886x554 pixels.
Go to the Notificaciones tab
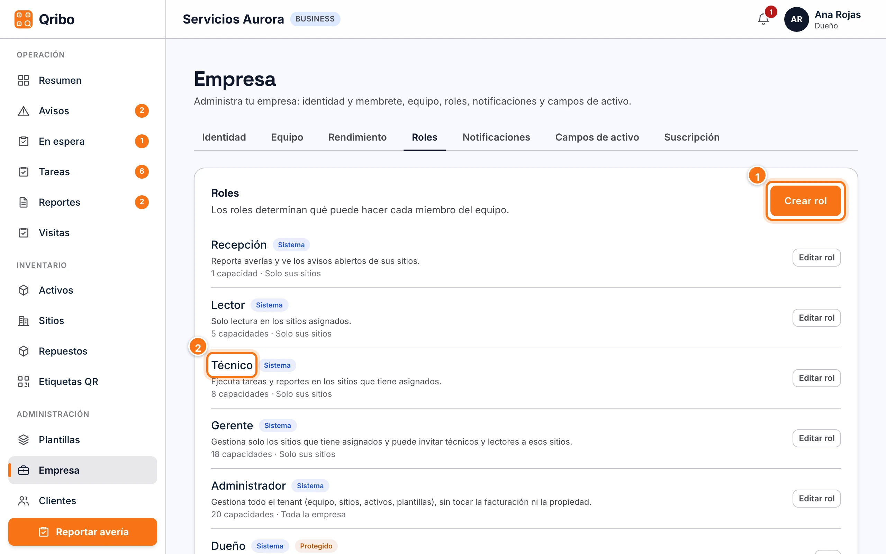(496, 137)
